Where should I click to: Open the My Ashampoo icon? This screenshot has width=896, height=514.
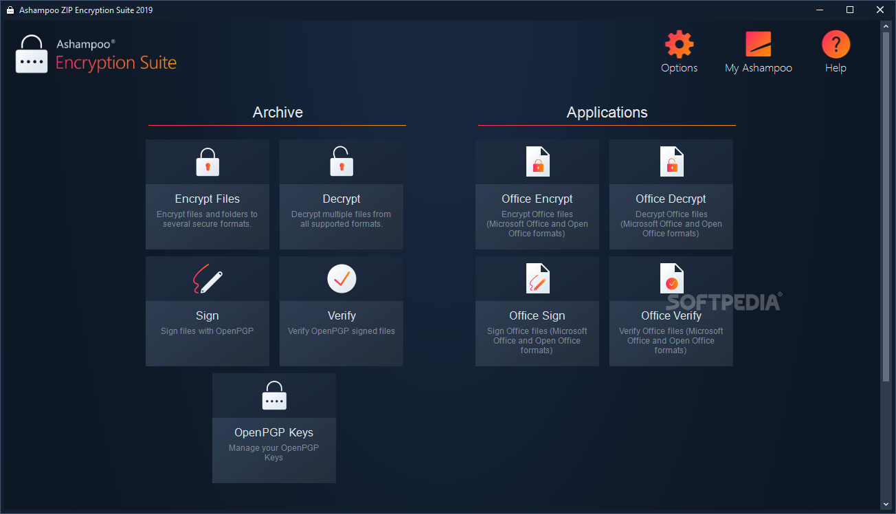tap(759, 44)
